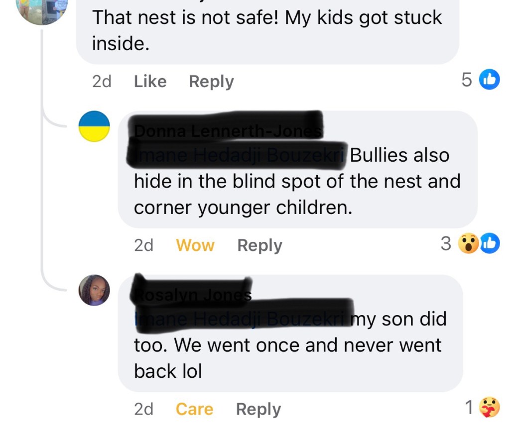Open the 2d timestamp under last comment
510x431 pixels.
(x=143, y=409)
